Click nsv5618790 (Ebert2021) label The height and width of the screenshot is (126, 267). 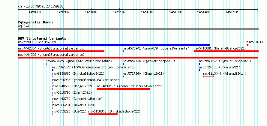click(72, 92)
